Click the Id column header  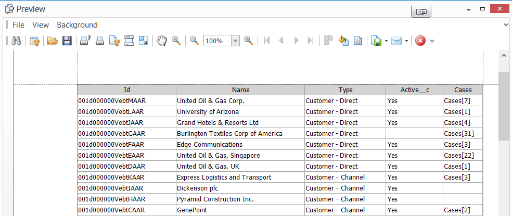click(x=127, y=90)
